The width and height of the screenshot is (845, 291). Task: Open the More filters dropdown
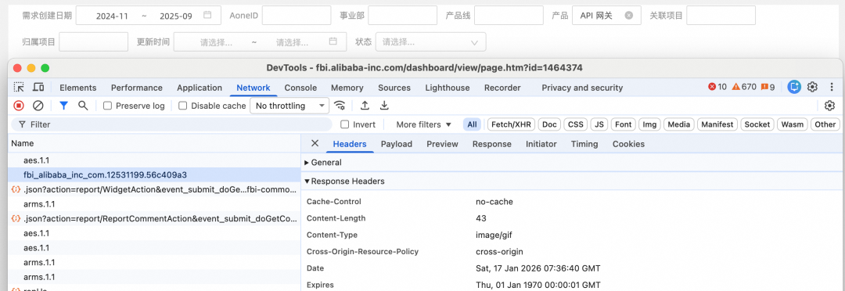pos(423,124)
